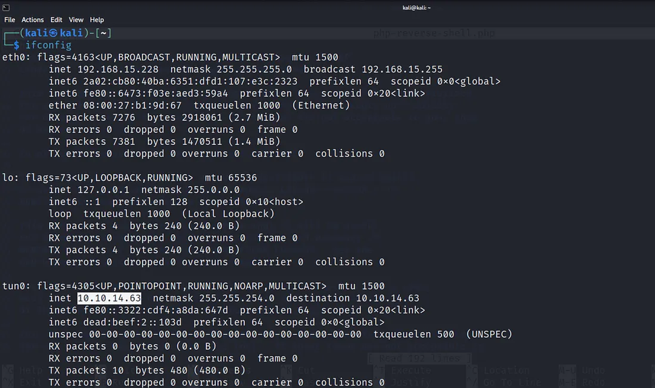This screenshot has height=388, width=655.
Task: Click the unspec all-zero hardware address
Action: pyautogui.click(x=225, y=334)
